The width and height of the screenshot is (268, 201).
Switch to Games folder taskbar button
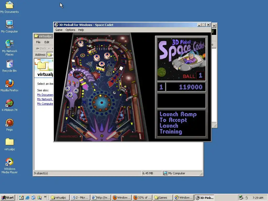coord(163,198)
